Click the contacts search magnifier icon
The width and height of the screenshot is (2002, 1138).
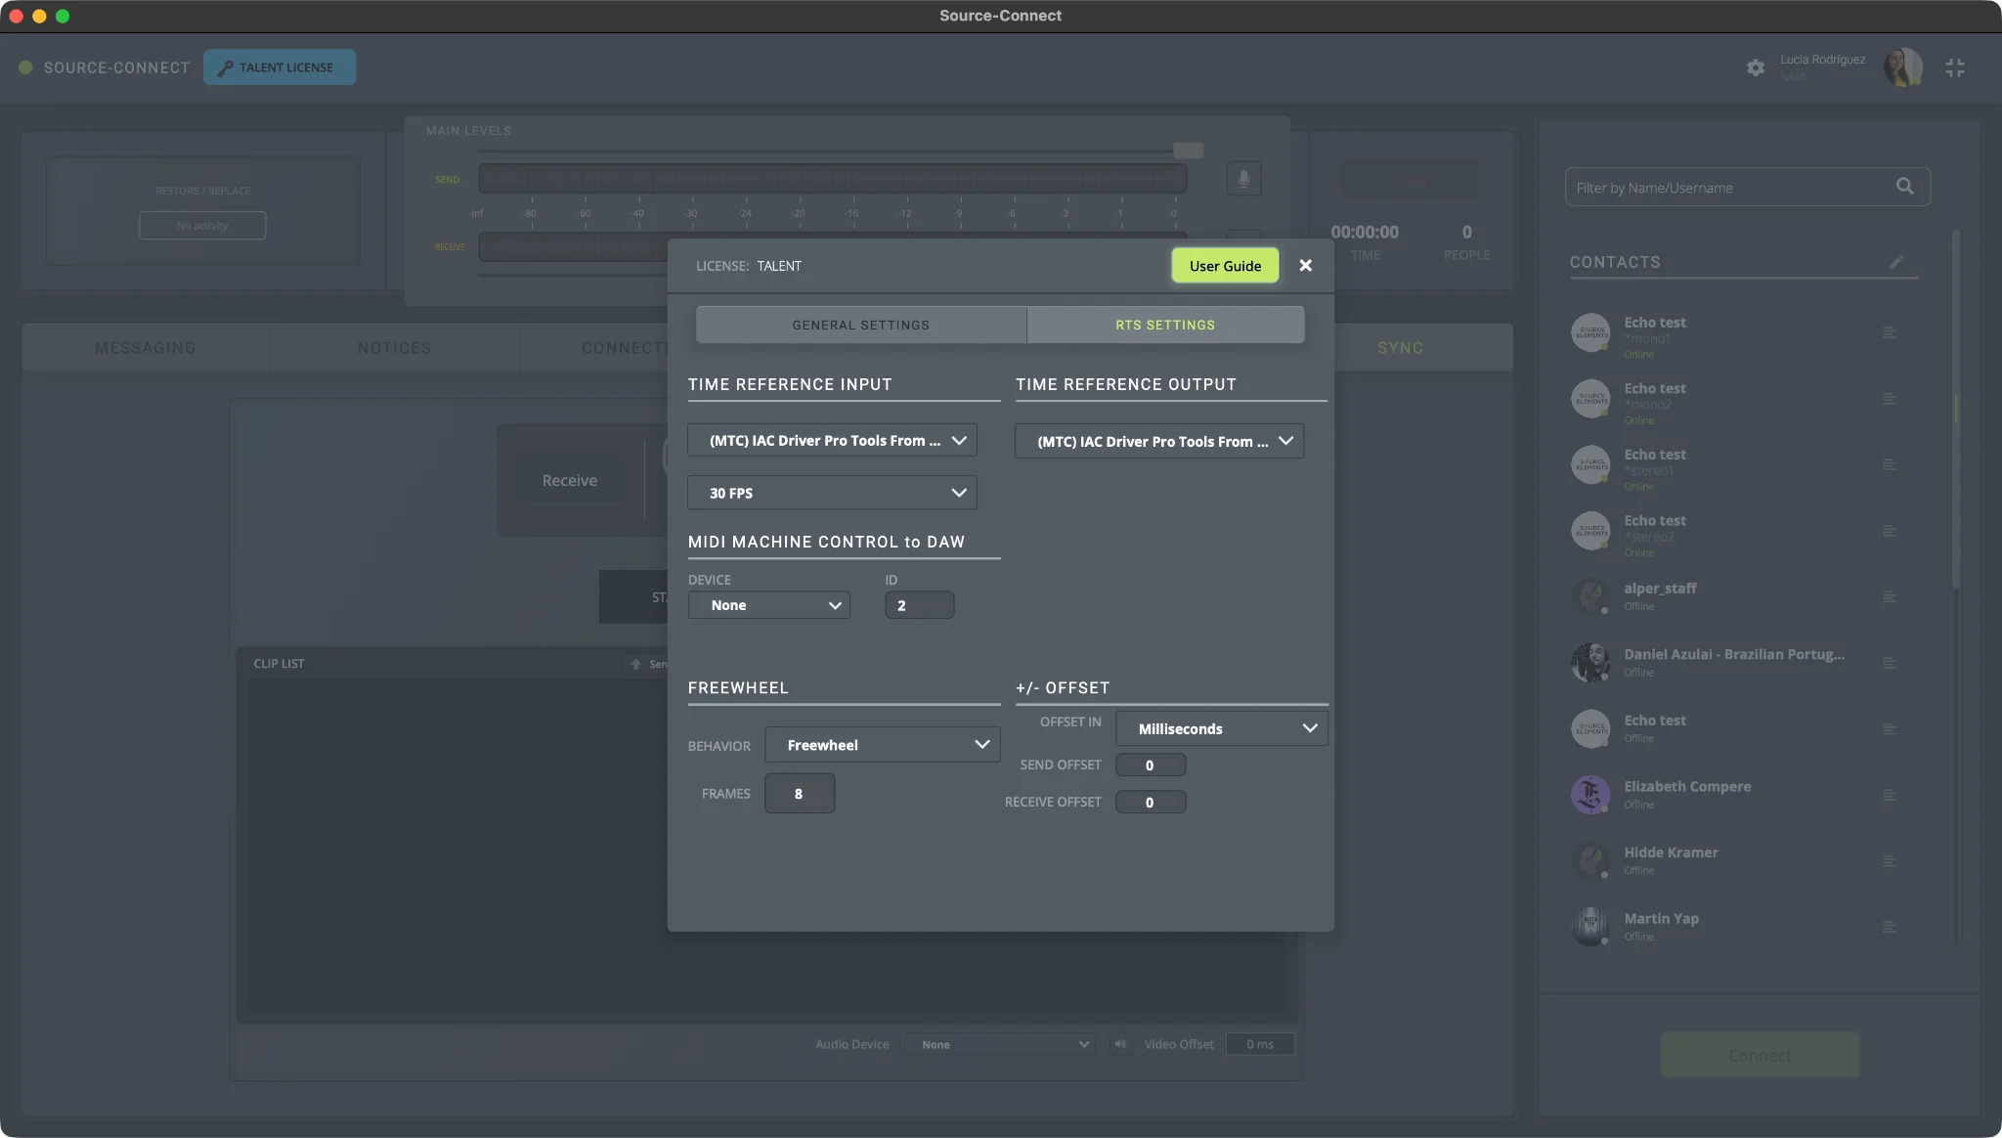click(x=1905, y=186)
